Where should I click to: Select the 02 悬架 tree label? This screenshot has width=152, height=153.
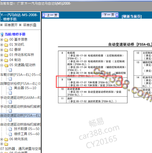click(15, 50)
